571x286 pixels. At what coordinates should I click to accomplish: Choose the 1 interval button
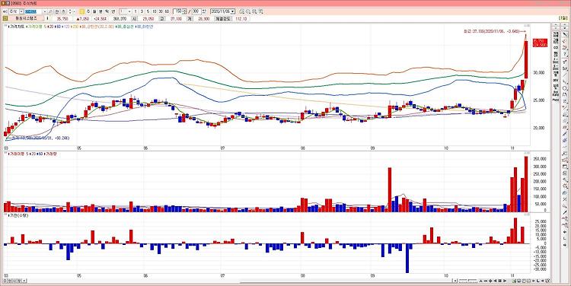point(135,11)
